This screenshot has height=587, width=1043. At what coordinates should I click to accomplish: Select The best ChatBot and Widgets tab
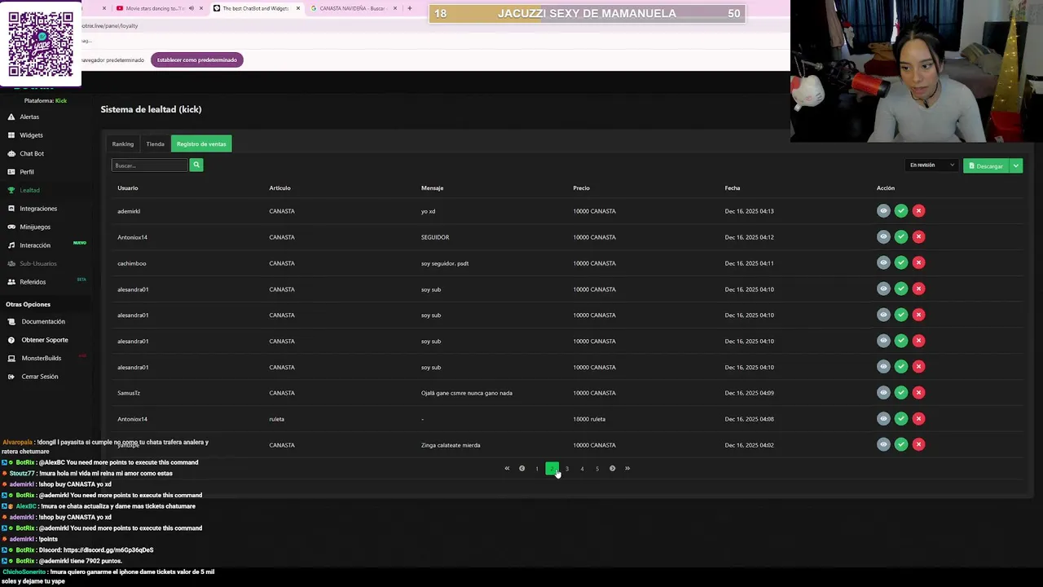pos(256,8)
